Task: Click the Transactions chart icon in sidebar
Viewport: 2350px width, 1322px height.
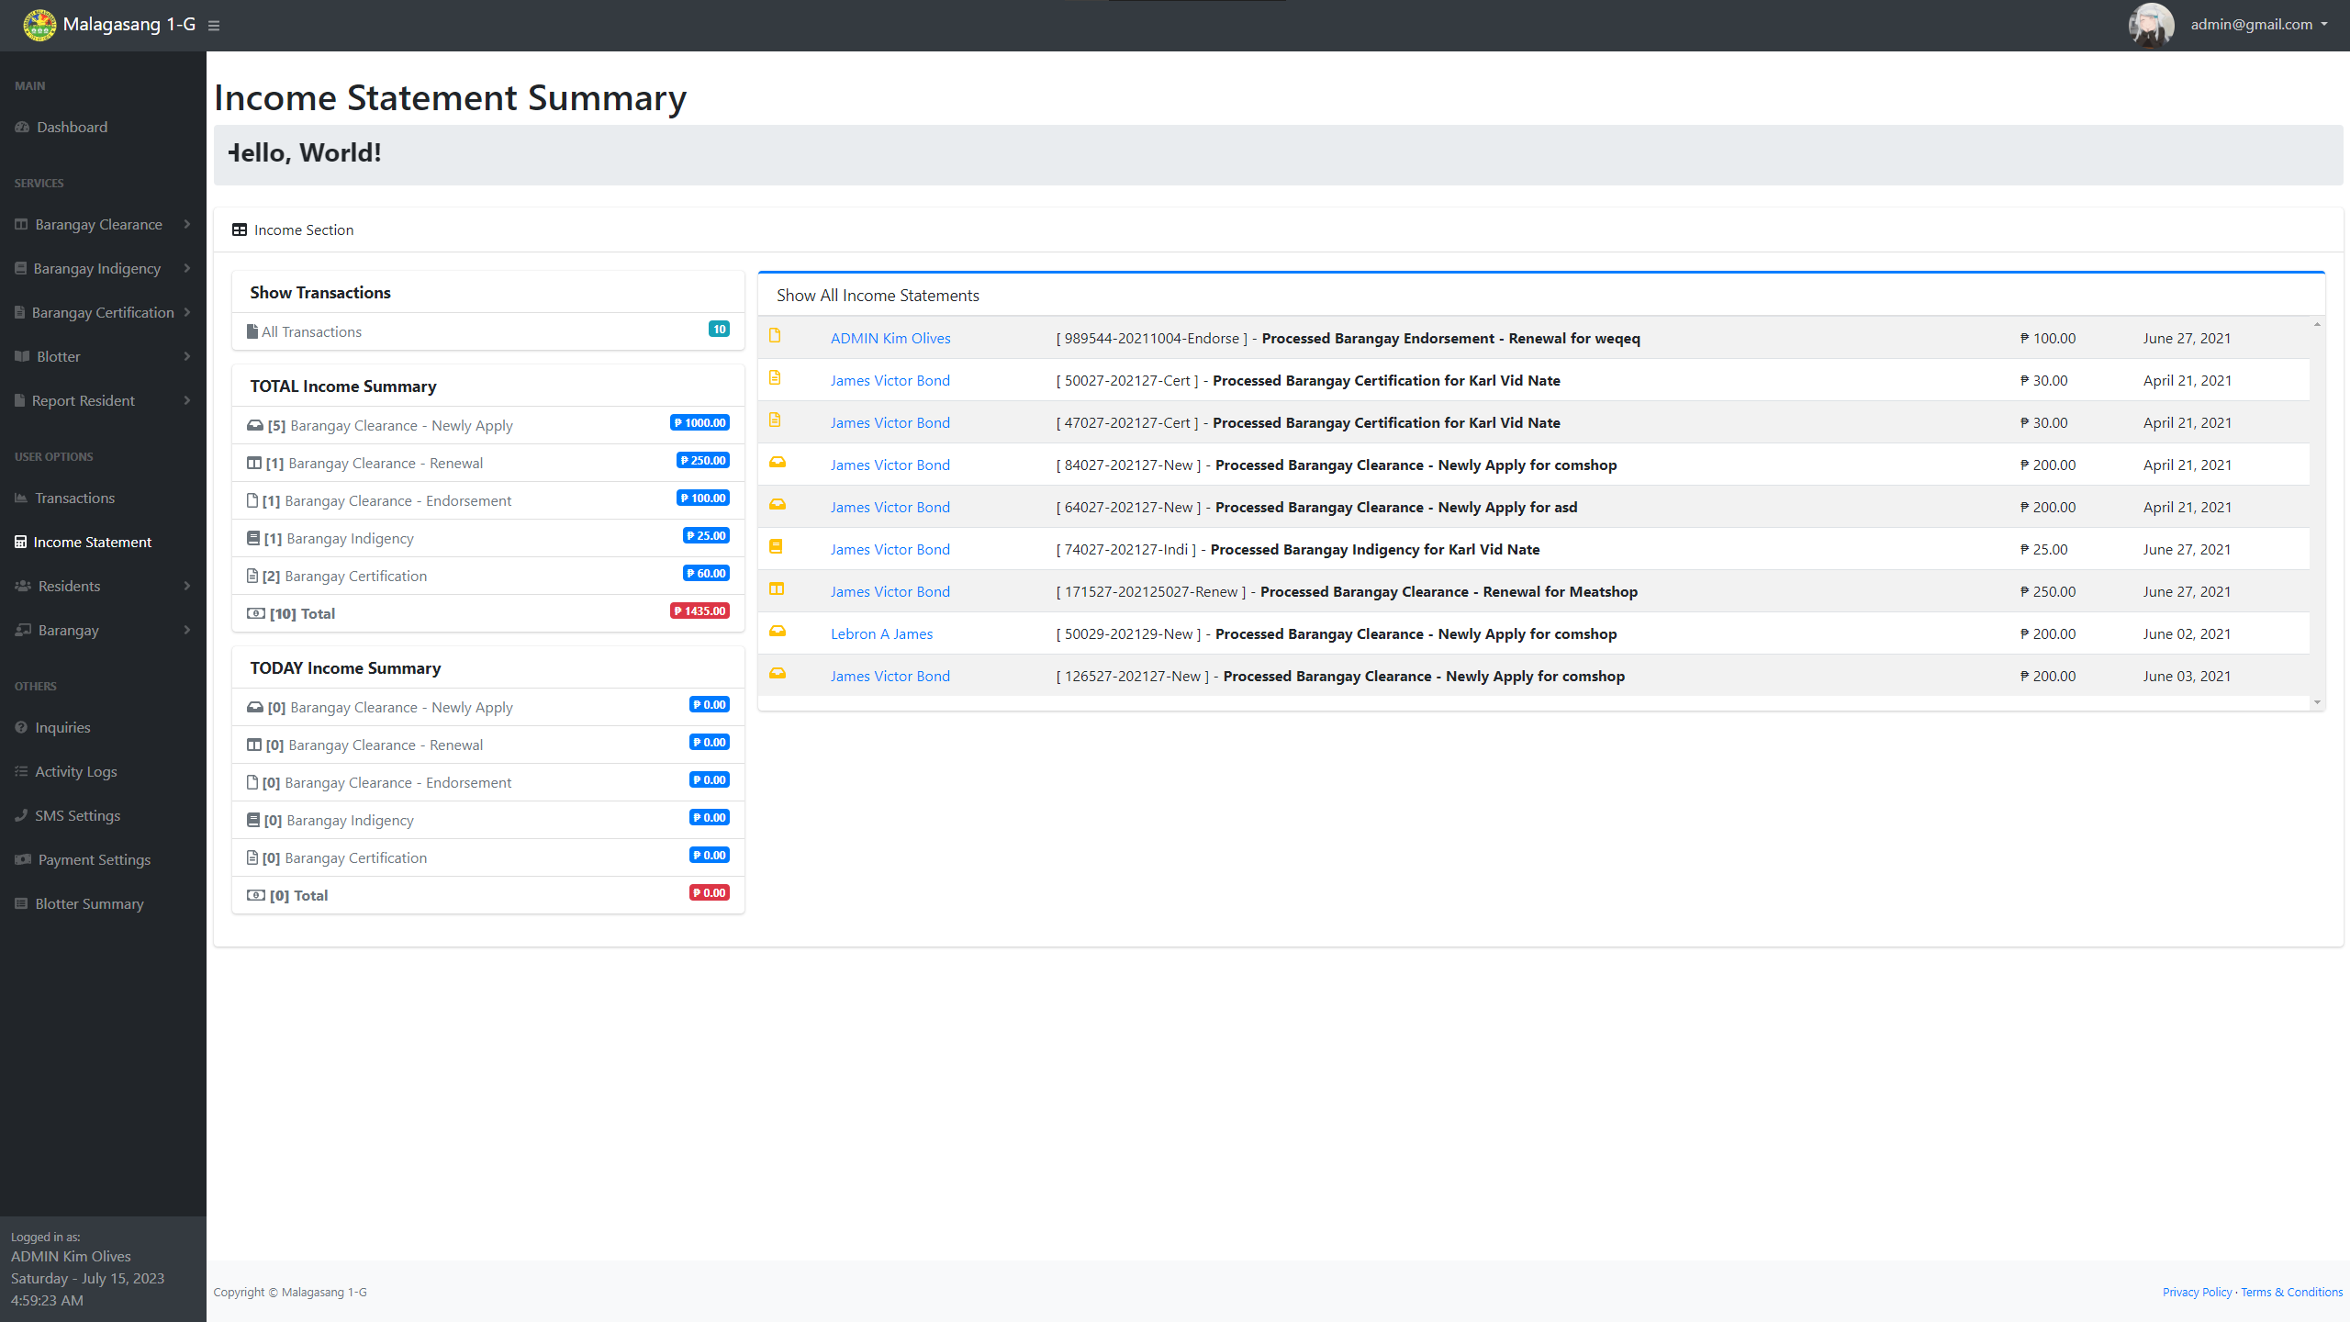Action: (21, 498)
